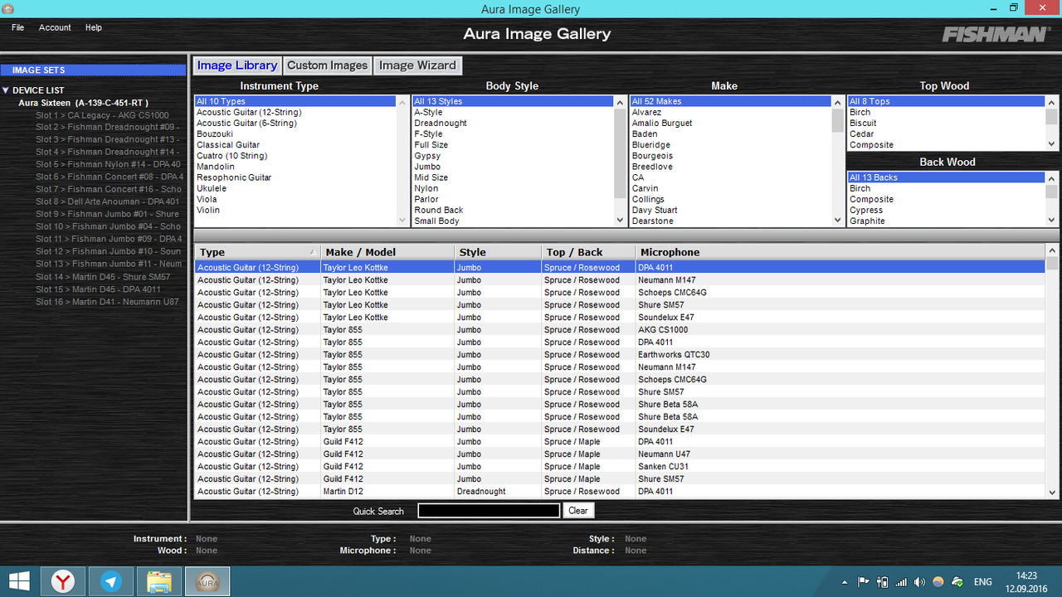Switch to the Image Wizard tab
Image resolution: width=1062 pixels, height=597 pixels.
point(417,66)
